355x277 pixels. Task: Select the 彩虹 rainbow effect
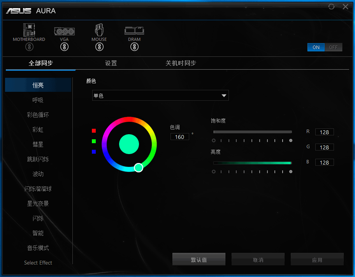click(38, 130)
